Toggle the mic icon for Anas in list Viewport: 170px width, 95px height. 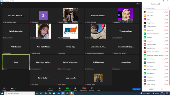165,19
